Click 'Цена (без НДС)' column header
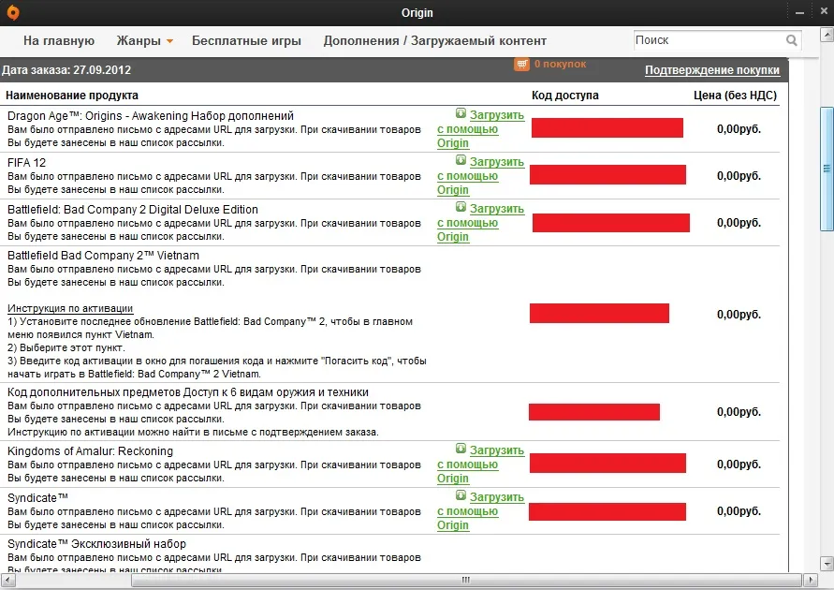Screen dimensions: 834x590 click(x=735, y=96)
